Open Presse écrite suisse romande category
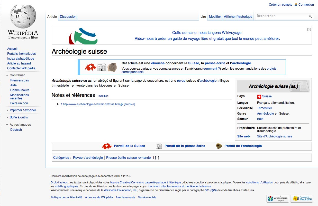 tap(128, 158)
